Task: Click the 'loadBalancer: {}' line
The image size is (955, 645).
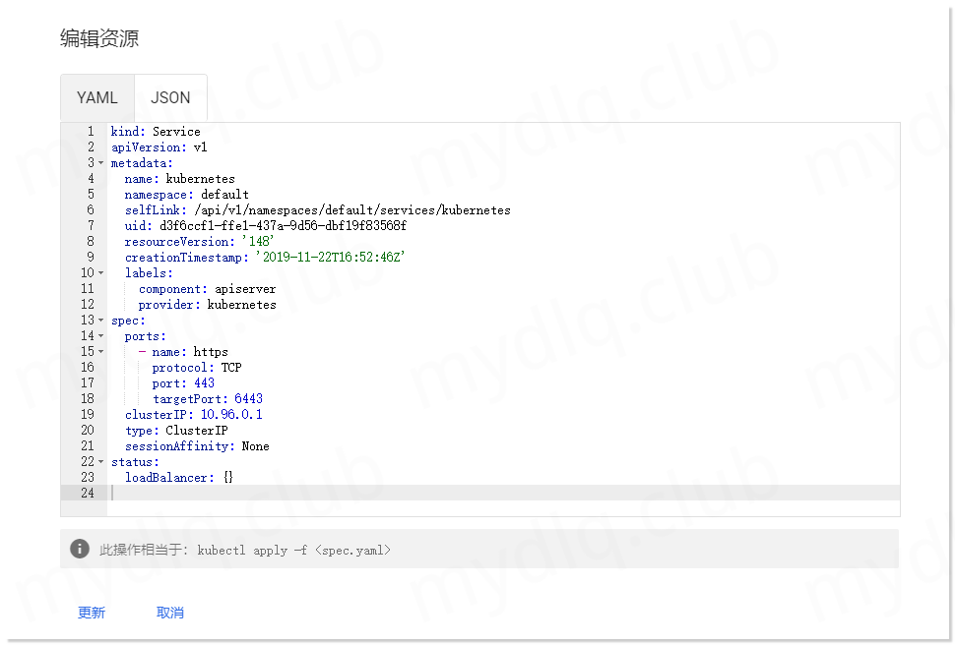Action: coord(179,478)
